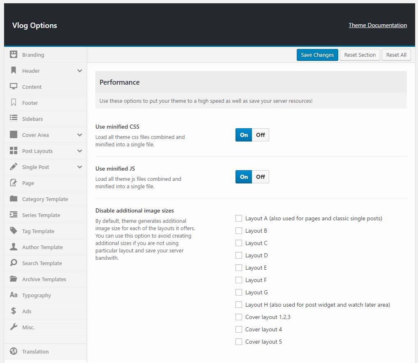Select the Translation globe icon
Image resolution: width=418 pixels, height=363 pixels.
coord(13,351)
